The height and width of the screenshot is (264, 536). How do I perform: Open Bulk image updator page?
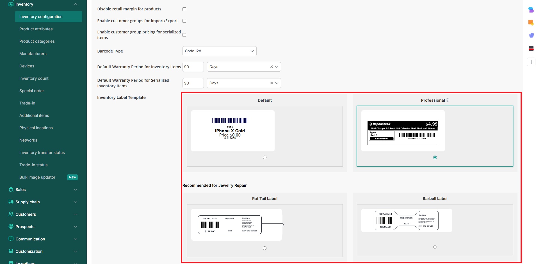coord(37,177)
